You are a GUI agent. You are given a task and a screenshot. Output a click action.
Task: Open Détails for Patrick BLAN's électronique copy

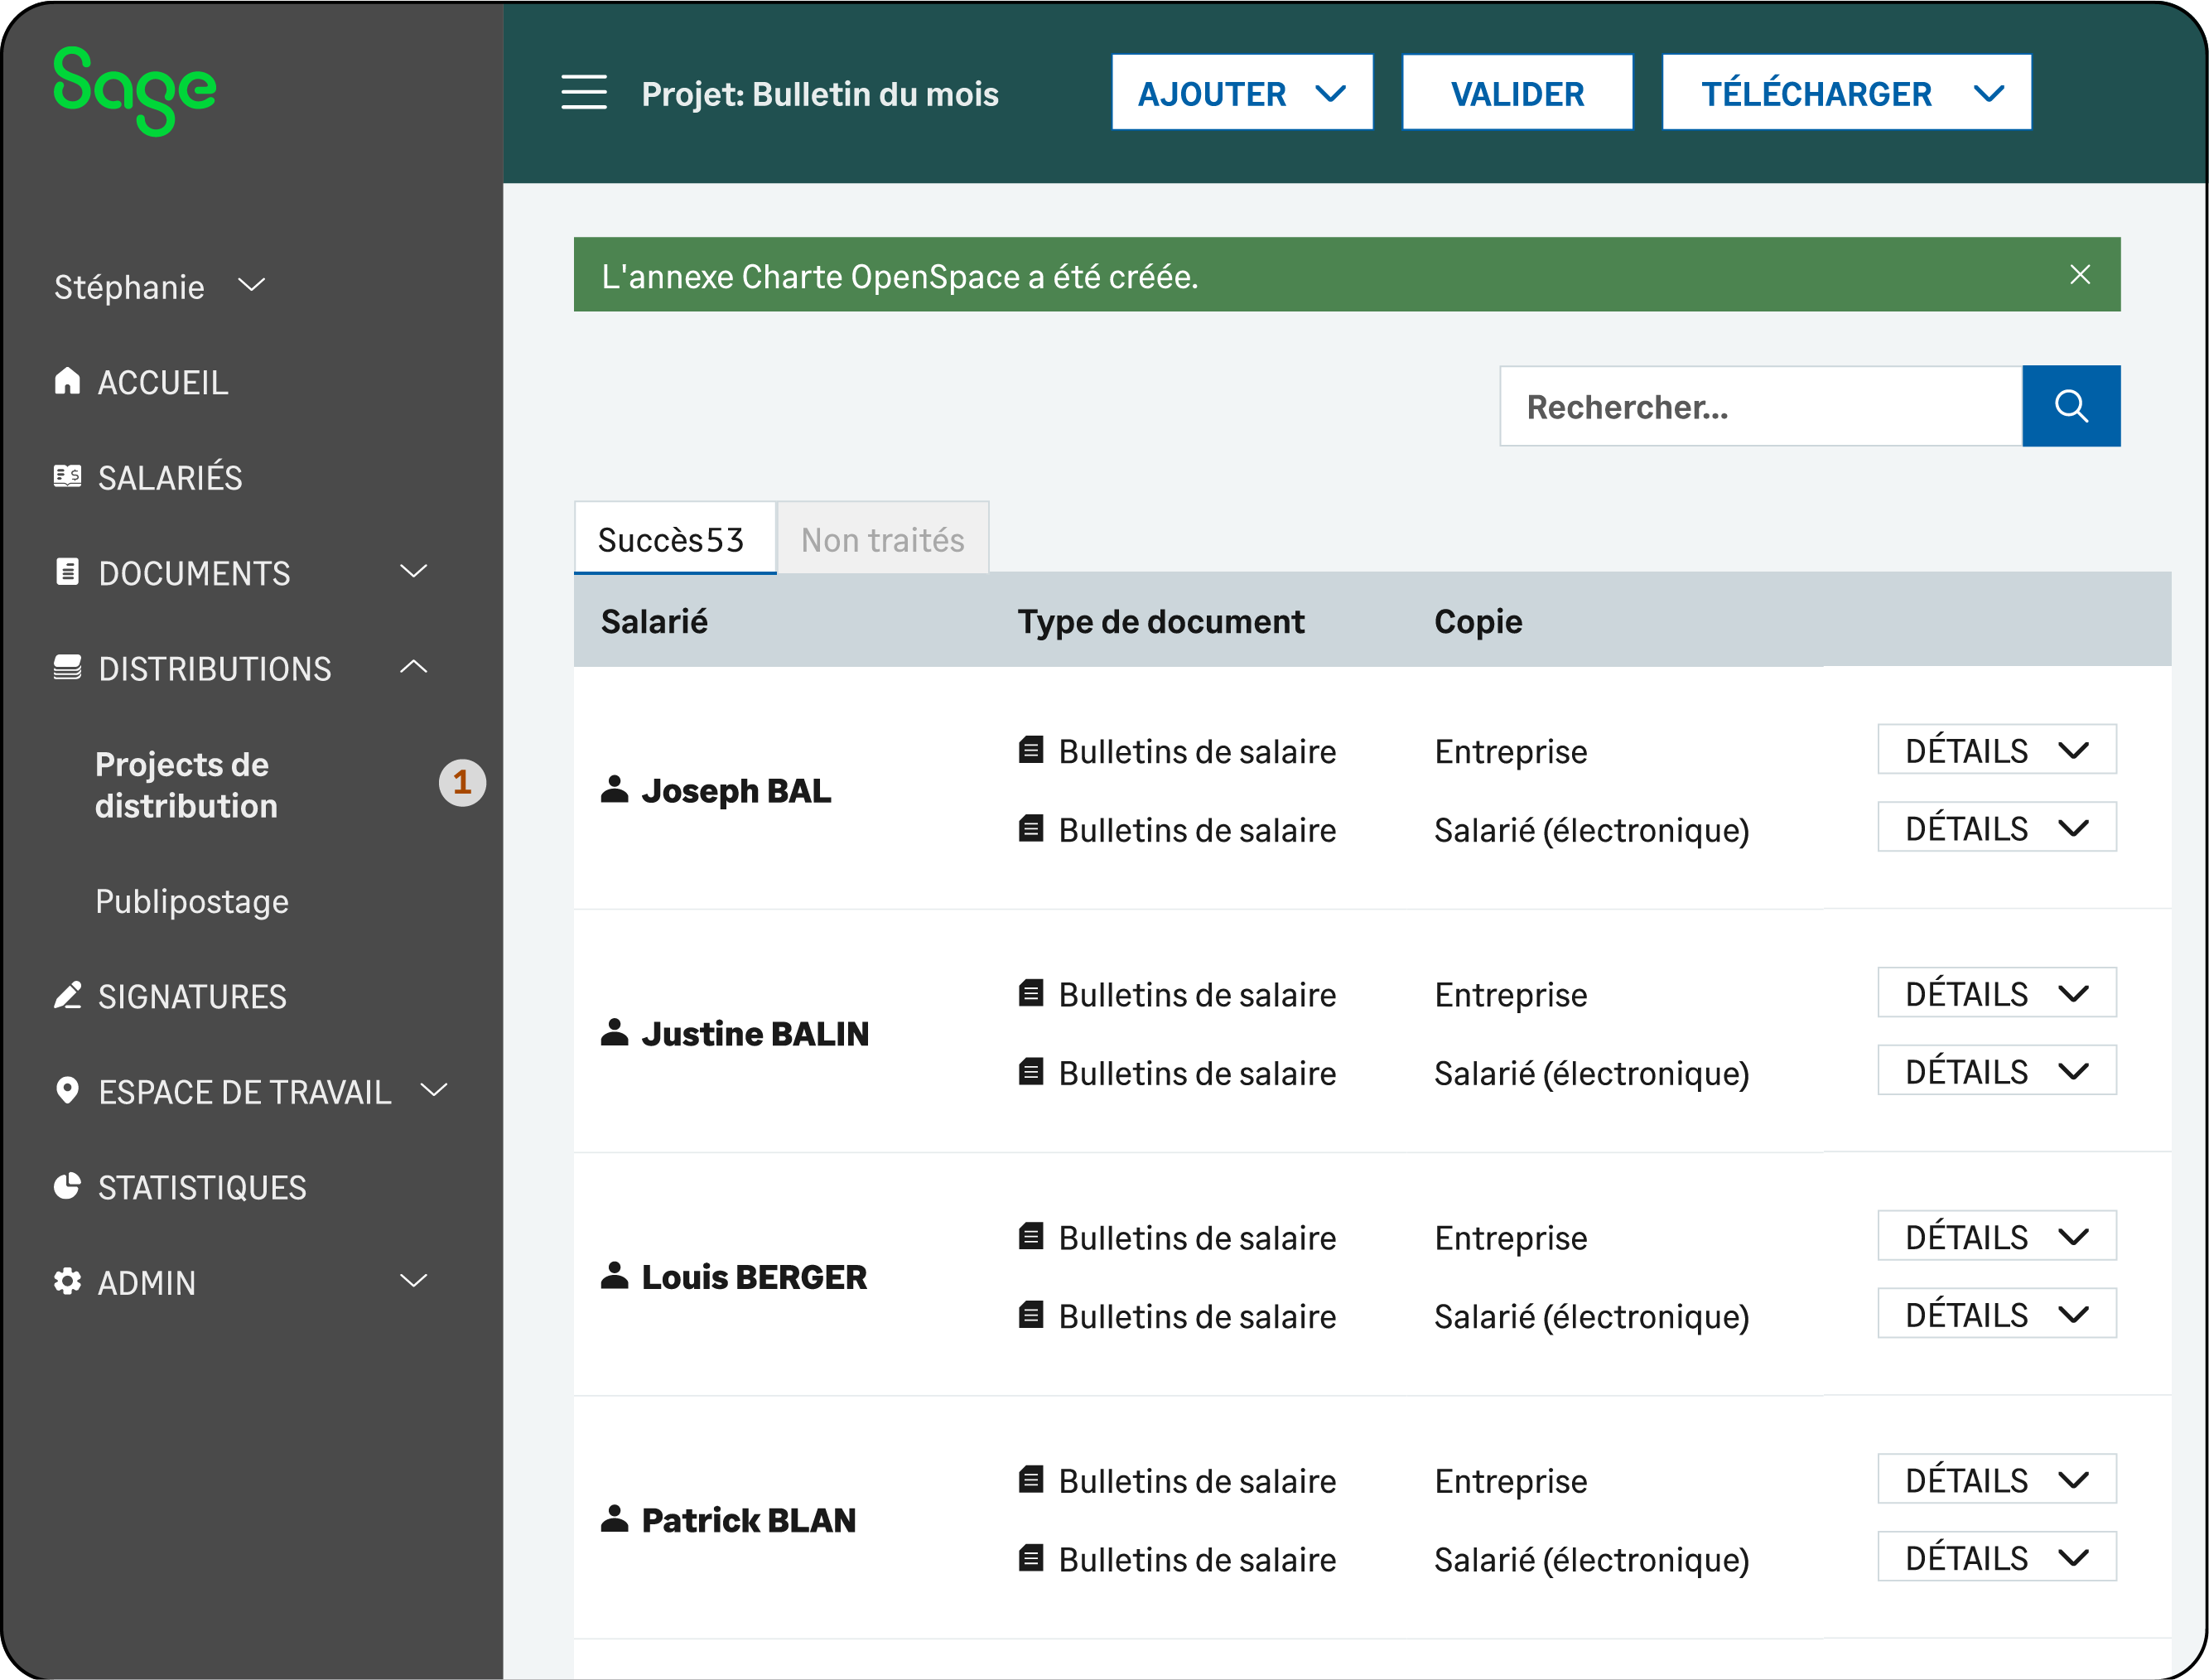[1996, 1556]
